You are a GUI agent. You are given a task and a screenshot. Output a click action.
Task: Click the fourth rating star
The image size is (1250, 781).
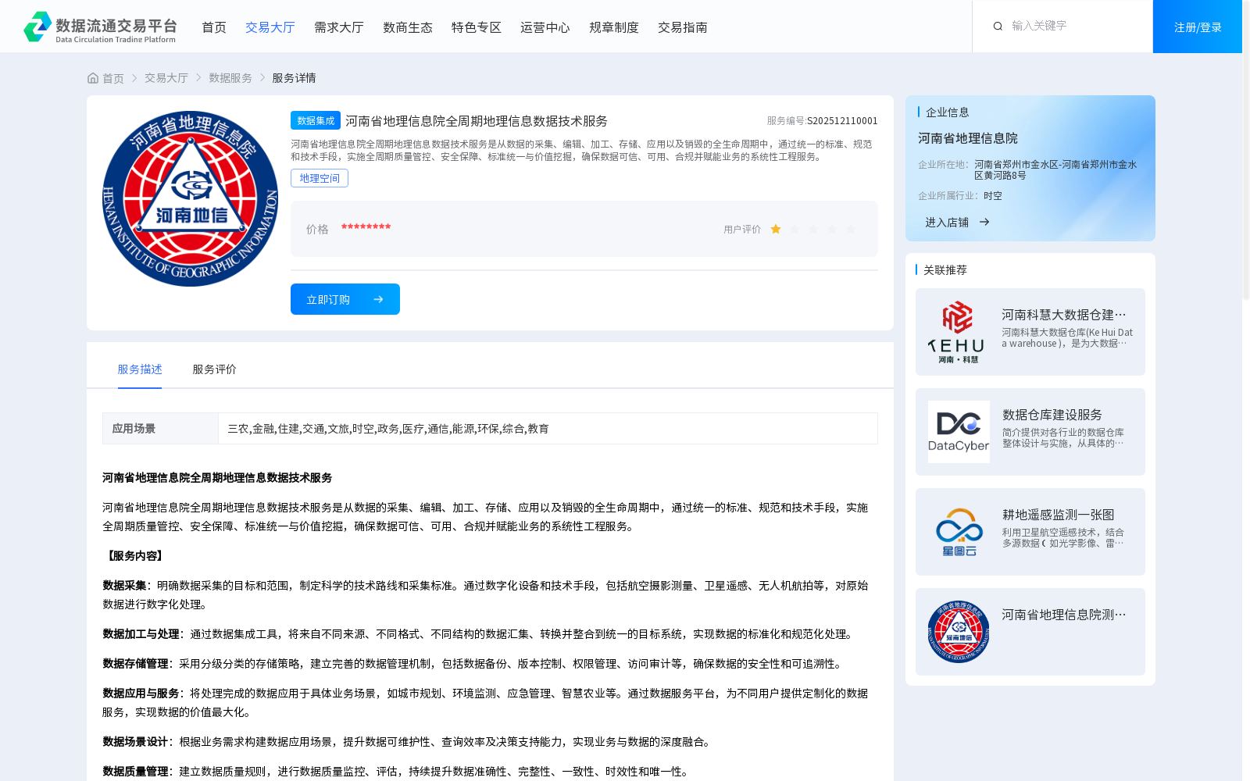832,229
